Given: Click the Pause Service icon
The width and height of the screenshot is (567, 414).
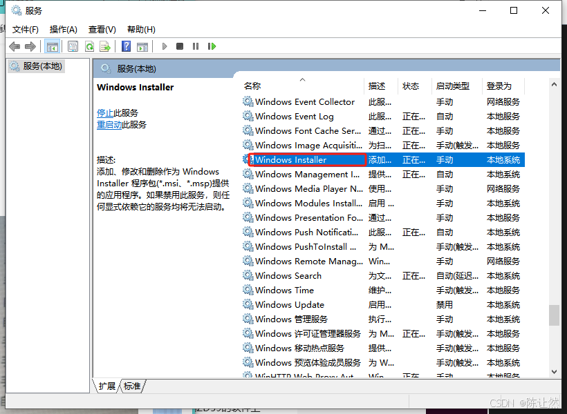Looking at the screenshot, I should (196, 46).
